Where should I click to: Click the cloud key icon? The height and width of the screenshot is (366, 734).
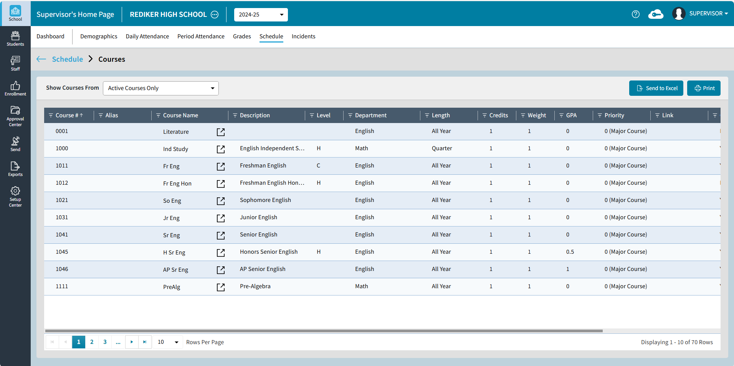tap(656, 14)
